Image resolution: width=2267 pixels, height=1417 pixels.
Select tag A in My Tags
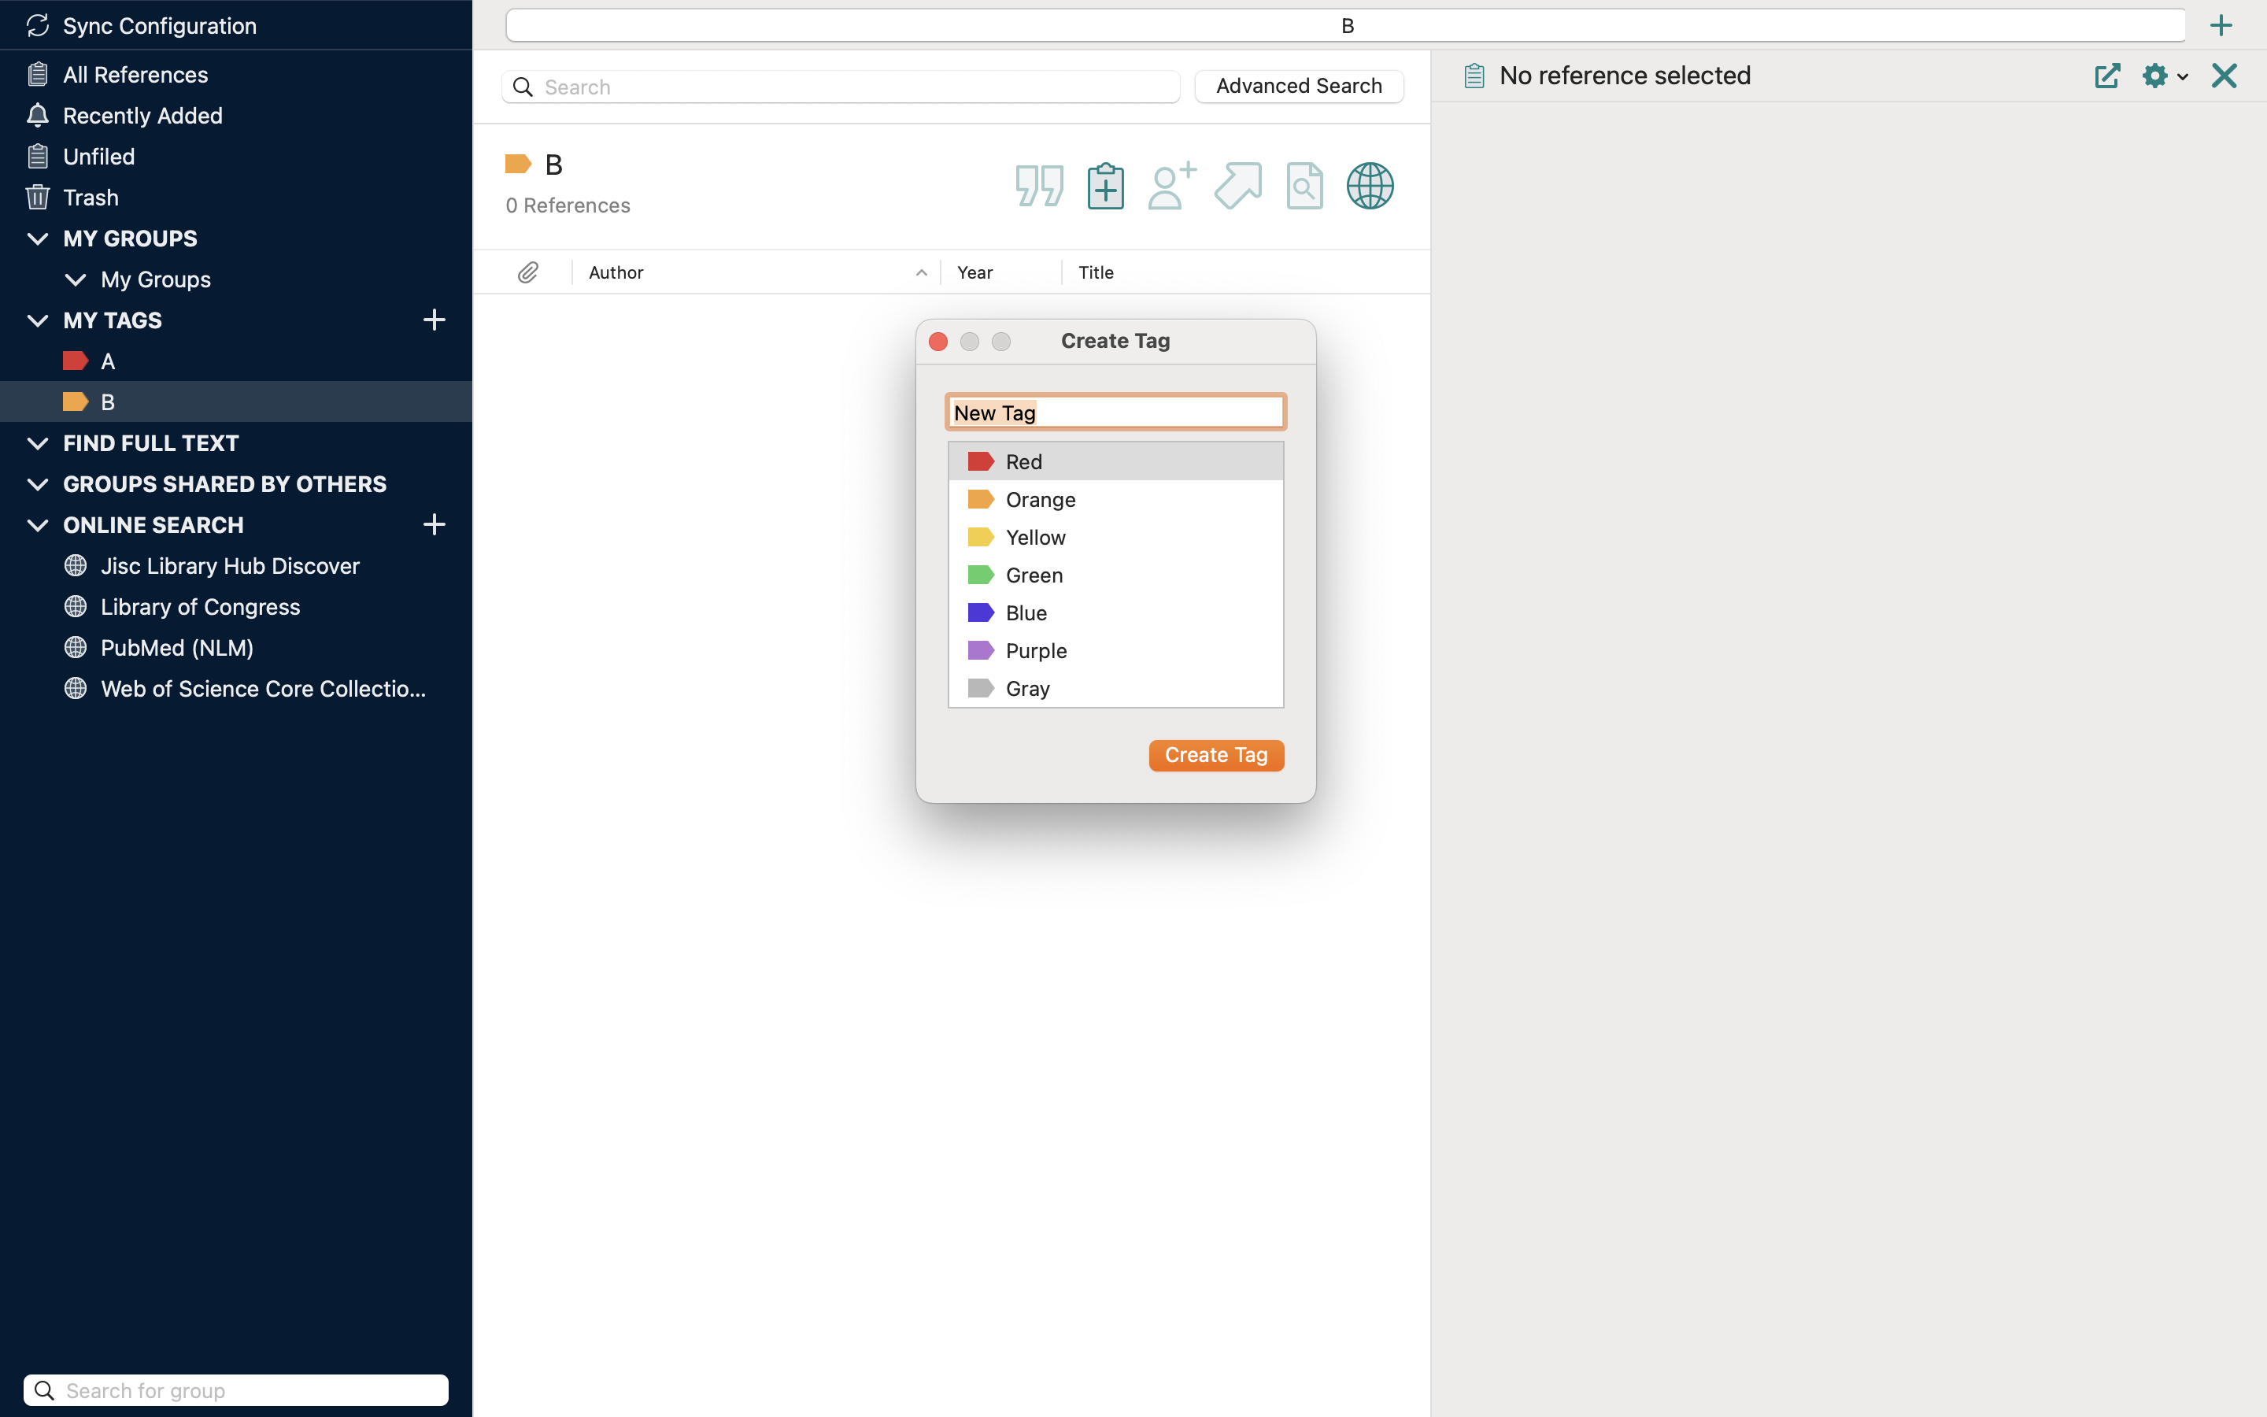click(108, 361)
